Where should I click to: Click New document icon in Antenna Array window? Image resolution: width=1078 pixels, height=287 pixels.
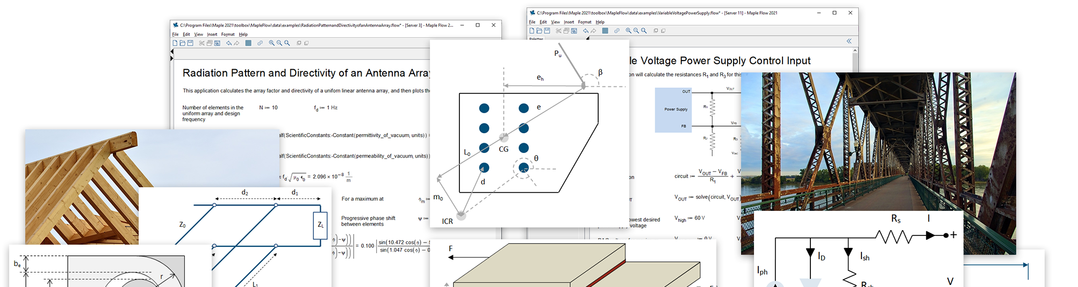tap(175, 43)
